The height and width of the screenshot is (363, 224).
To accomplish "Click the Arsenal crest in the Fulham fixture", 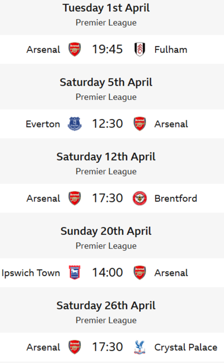I will tap(75, 49).
